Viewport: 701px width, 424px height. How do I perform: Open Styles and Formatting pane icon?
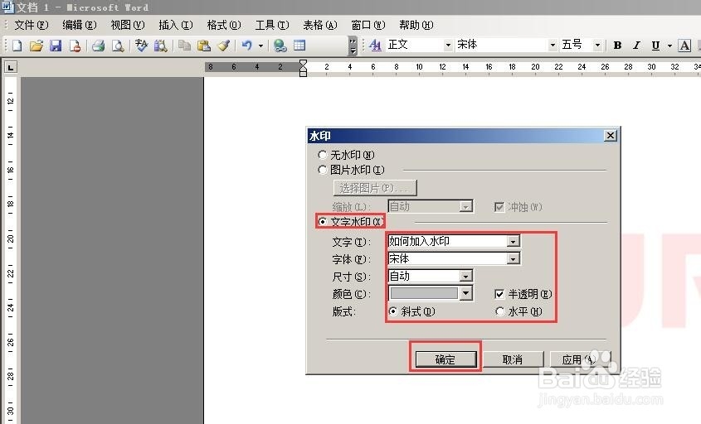pyautogui.click(x=376, y=45)
